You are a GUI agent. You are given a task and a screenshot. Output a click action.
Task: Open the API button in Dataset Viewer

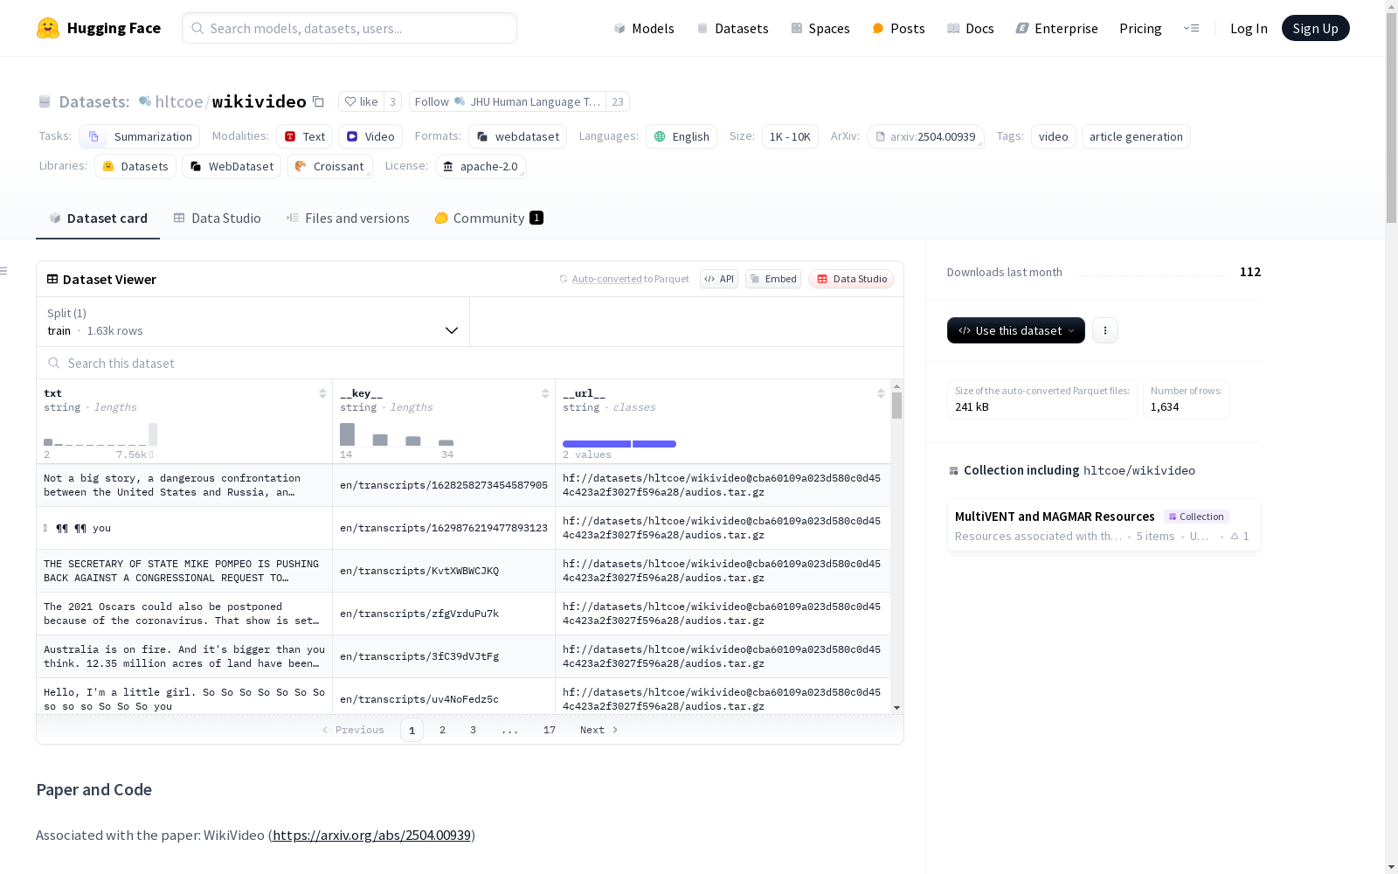719,279
